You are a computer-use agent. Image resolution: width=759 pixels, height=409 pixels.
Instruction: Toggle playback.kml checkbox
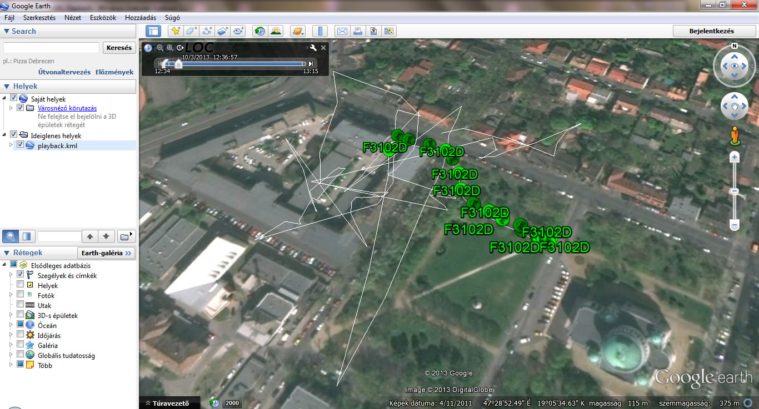21,145
